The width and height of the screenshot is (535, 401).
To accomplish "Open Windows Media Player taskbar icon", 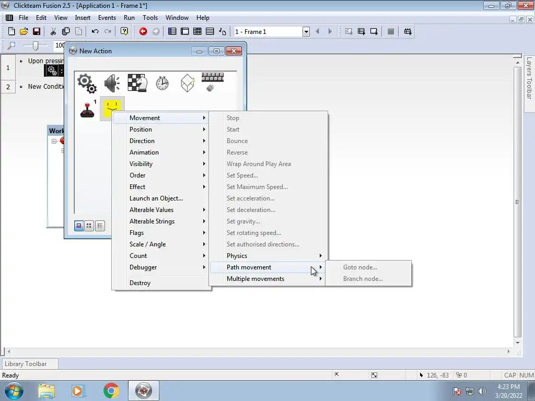I will point(77,391).
